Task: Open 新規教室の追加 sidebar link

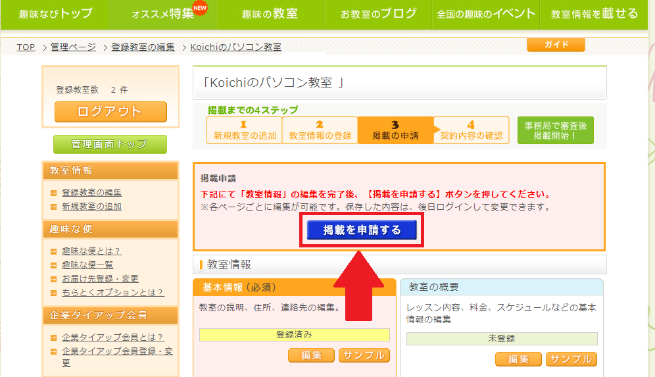Action: (x=91, y=207)
